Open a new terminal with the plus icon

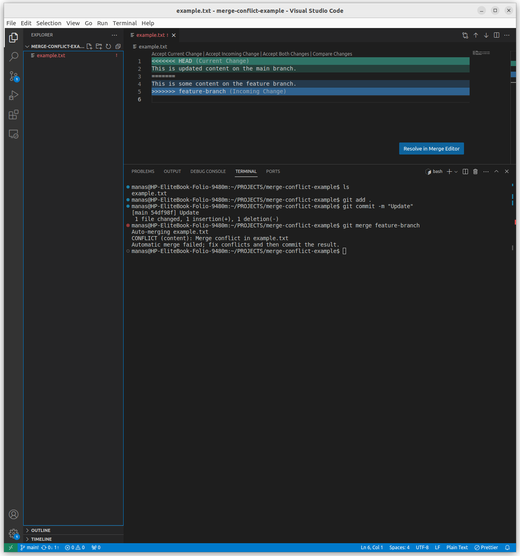click(x=450, y=171)
